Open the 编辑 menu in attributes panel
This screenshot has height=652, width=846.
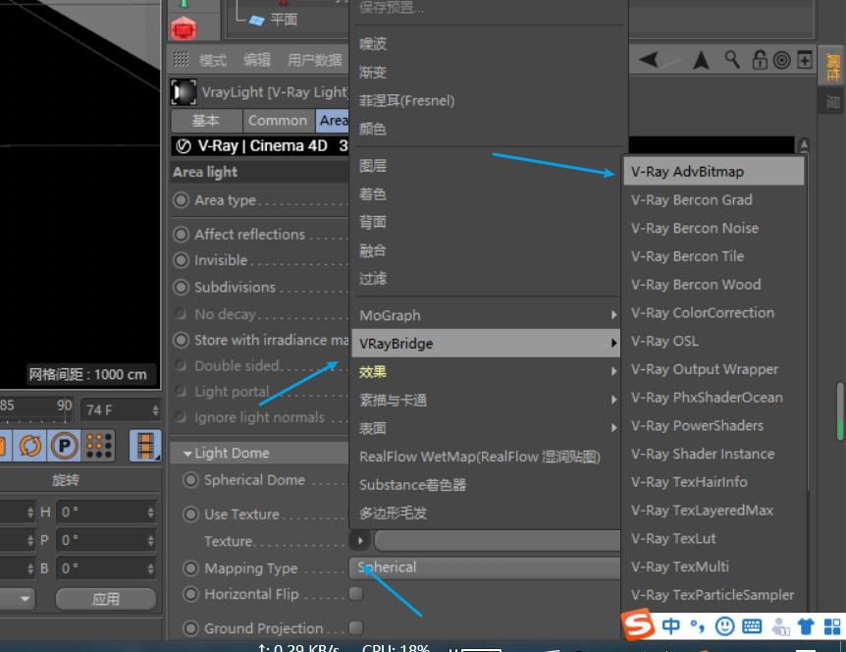pyautogui.click(x=257, y=60)
